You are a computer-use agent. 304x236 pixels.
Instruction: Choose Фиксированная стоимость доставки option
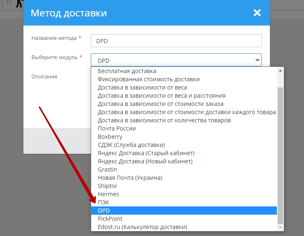point(149,79)
